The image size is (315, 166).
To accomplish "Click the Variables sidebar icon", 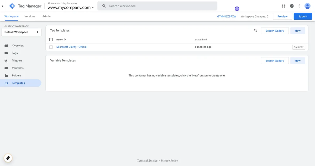I will click(7, 68).
